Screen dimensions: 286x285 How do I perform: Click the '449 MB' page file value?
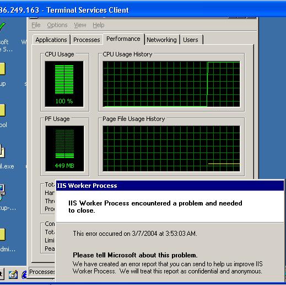click(64, 166)
